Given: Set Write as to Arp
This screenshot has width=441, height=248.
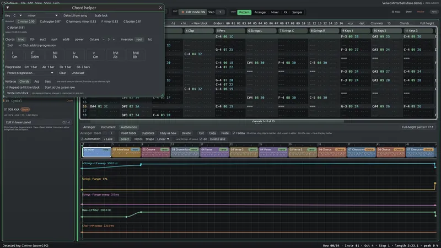Looking at the screenshot, I should (36, 82).
